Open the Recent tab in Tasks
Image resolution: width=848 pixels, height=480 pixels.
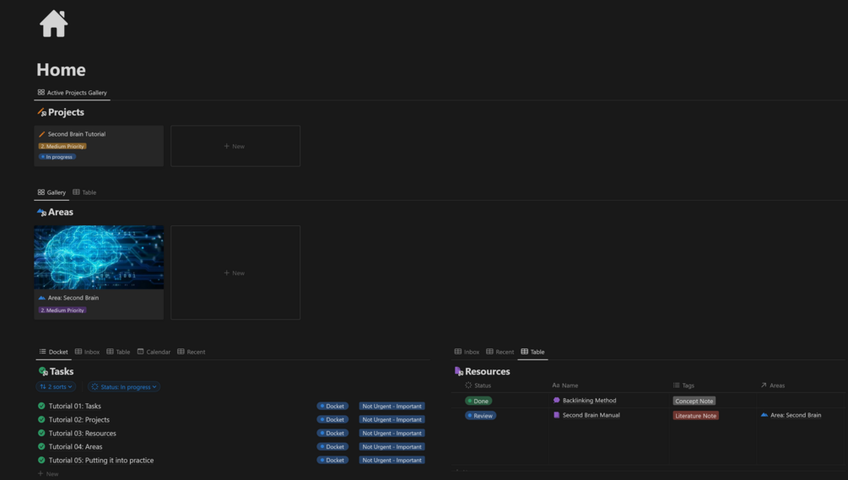click(x=192, y=352)
